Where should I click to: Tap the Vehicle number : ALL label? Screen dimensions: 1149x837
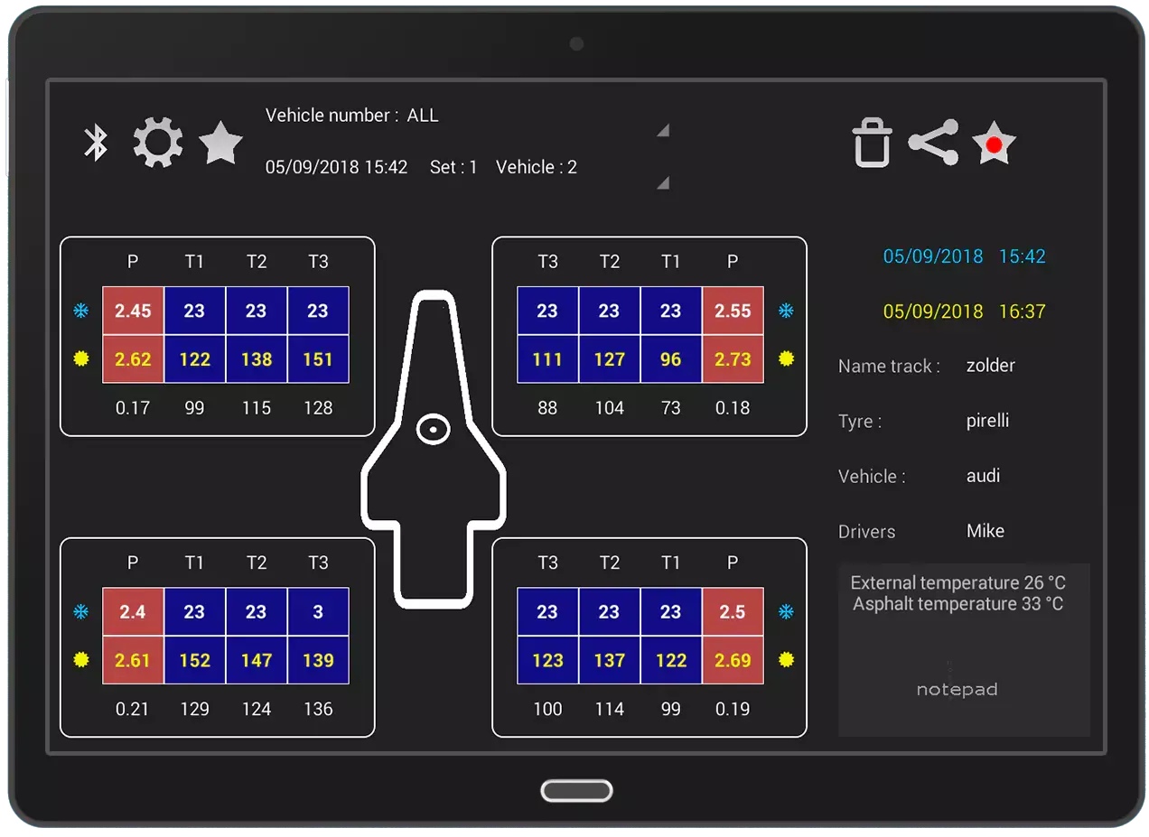(x=352, y=116)
